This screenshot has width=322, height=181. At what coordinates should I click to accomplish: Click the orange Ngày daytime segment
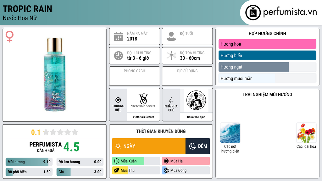[149, 146]
